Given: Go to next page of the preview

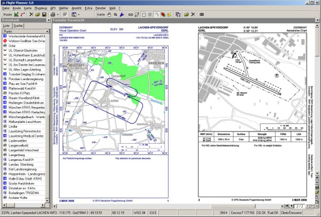Looking at the screenshot, I should [x=308, y=206].
